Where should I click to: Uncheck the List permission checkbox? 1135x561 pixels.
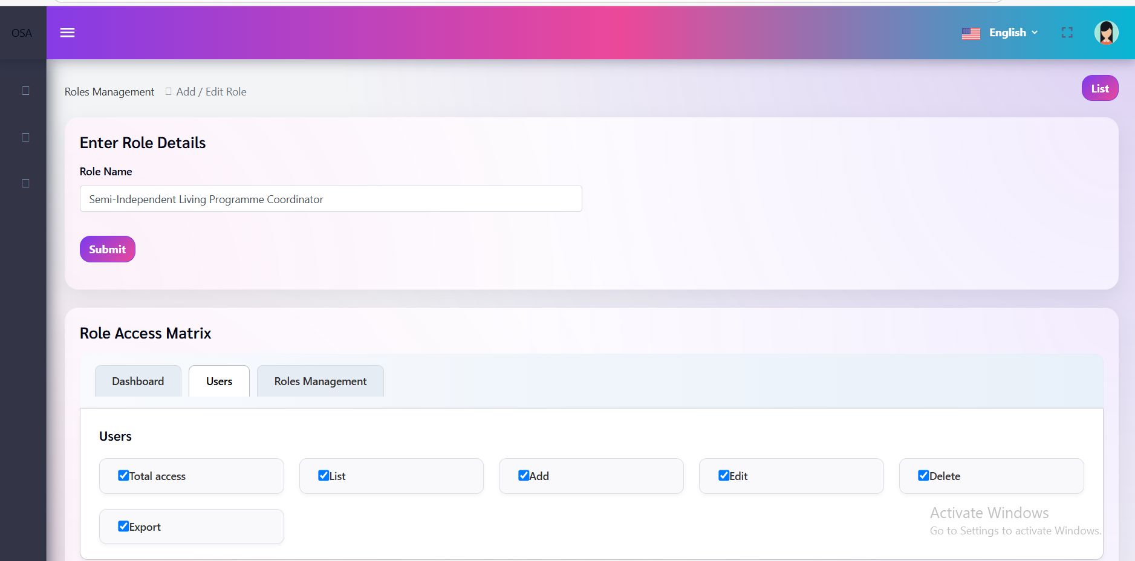click(x=324, y=475)
